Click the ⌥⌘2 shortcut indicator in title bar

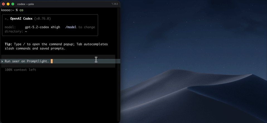(x=115, y=4)
